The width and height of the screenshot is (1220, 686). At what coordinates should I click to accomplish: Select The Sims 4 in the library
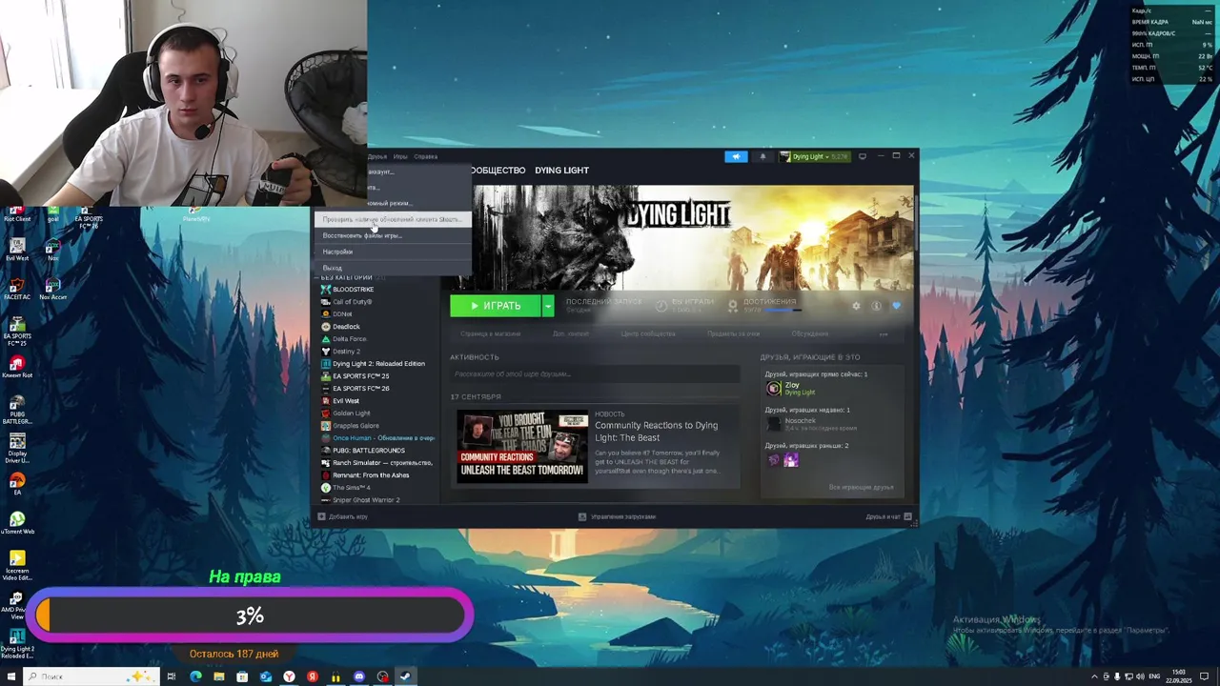coord(352,488)
